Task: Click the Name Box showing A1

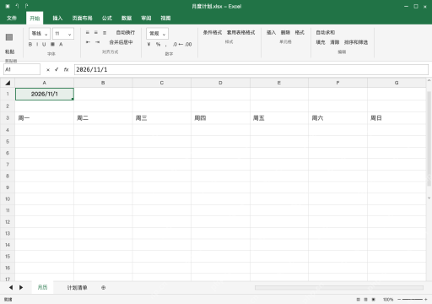Action: tap(22, 69)
